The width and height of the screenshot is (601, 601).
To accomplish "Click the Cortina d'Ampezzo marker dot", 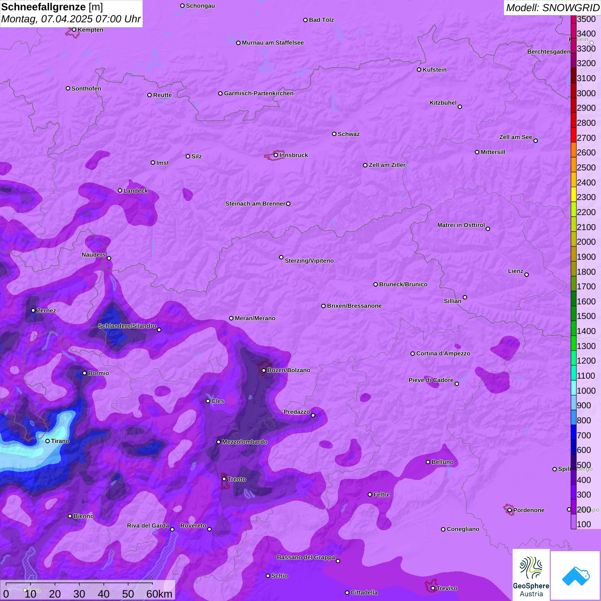I will click(x=413, y=354).
